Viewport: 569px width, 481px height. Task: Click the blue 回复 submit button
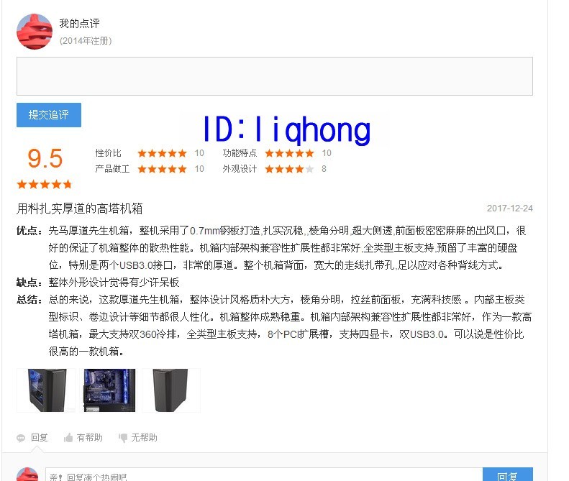508,475
